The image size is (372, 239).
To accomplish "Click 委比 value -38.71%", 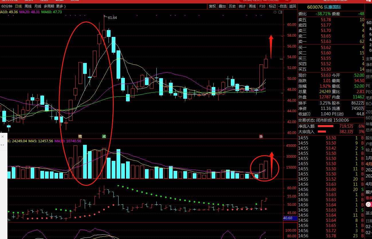I will tap(323, 14).
